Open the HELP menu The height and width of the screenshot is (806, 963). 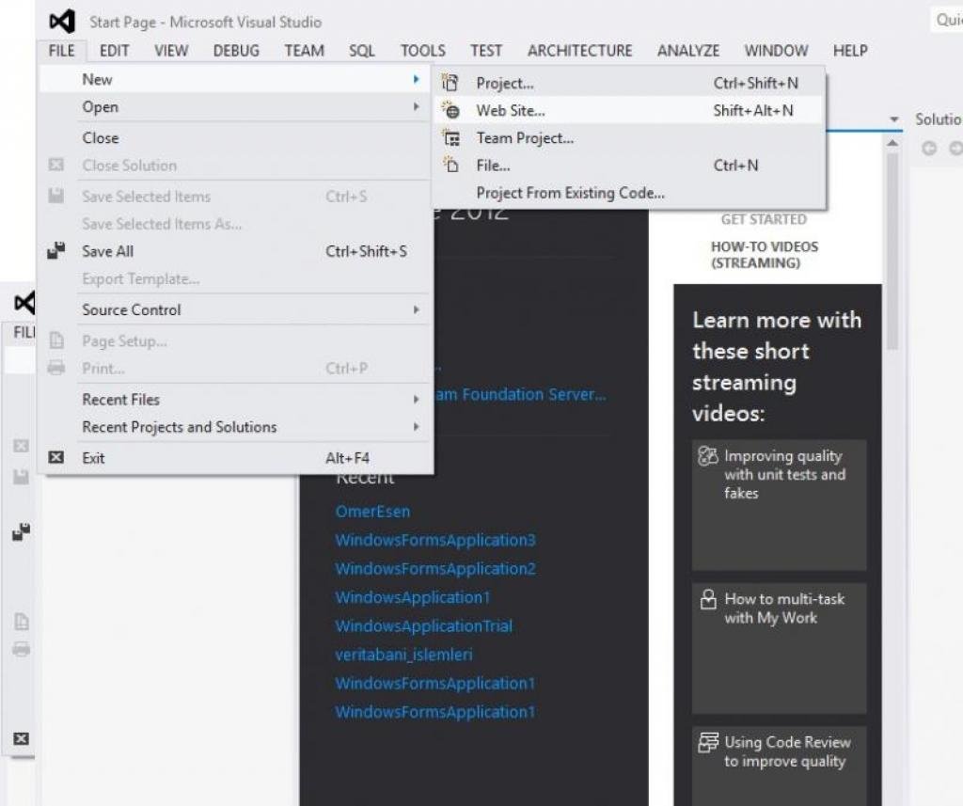[x=850, y=51]
